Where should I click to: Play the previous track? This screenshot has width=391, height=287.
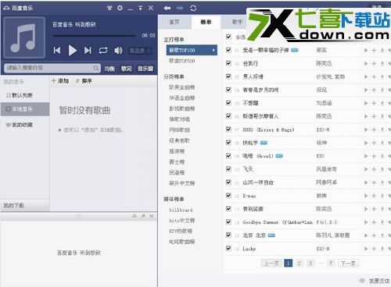[57, 50]
